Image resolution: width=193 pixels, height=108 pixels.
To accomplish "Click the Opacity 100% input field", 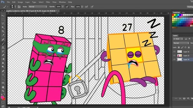I will click(59, 7).
